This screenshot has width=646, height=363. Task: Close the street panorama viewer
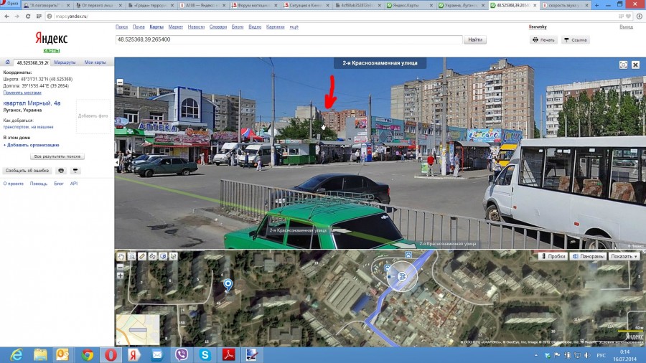635,65
